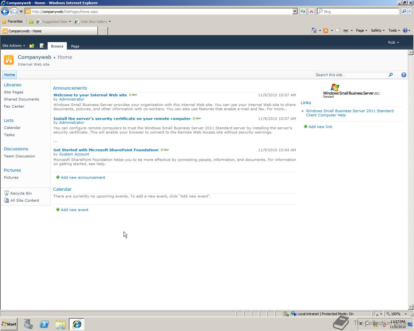
Task: Open the Tools command menu
Action: pyautogui.click(x=394, y=30)
